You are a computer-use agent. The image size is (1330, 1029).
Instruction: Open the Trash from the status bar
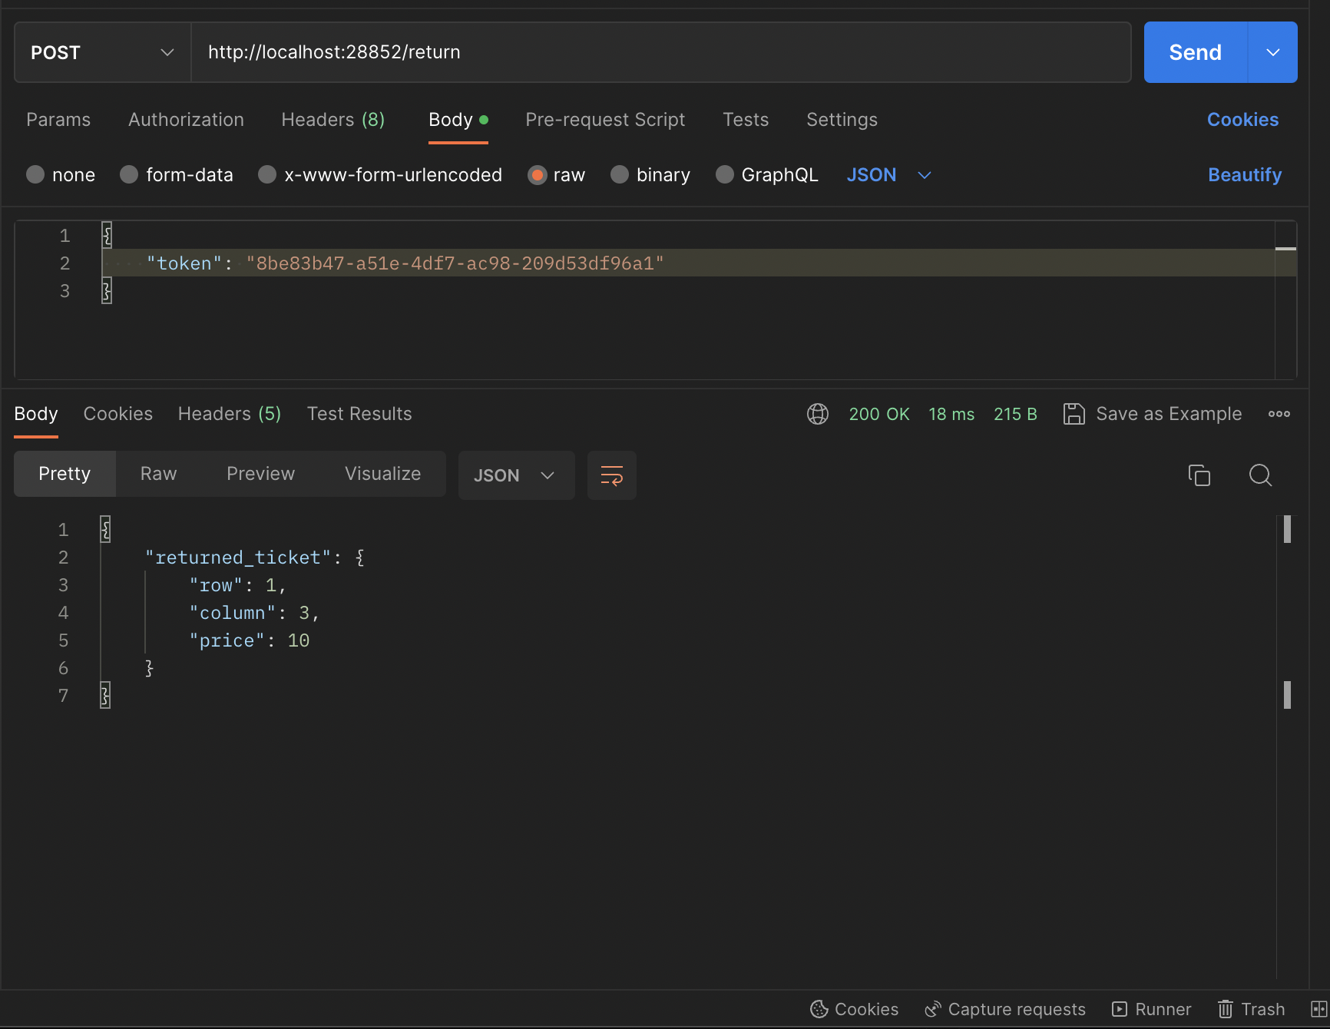pos(1250,1009)
